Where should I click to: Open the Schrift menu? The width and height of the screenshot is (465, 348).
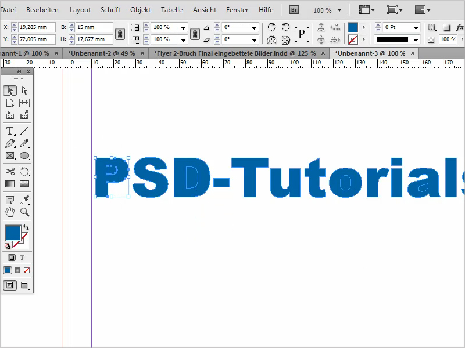(x=110, y=9)
